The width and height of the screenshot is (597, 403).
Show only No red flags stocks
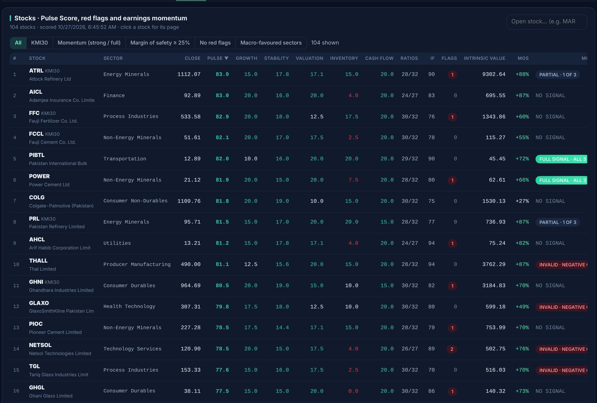215,43
